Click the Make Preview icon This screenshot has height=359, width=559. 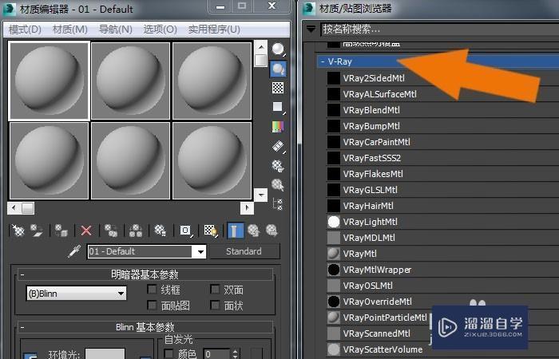[x=278, y=146]
